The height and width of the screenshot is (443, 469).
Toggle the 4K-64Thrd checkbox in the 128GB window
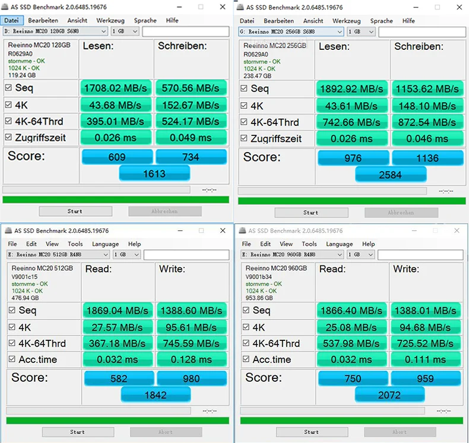[8, 121]
